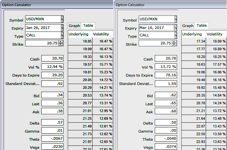Select underlying 22.07 cell in right table
Screen dimensions: 227x150
(193, 126)
